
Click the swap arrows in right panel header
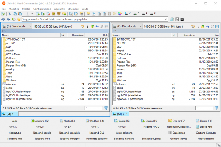(208, 26)
